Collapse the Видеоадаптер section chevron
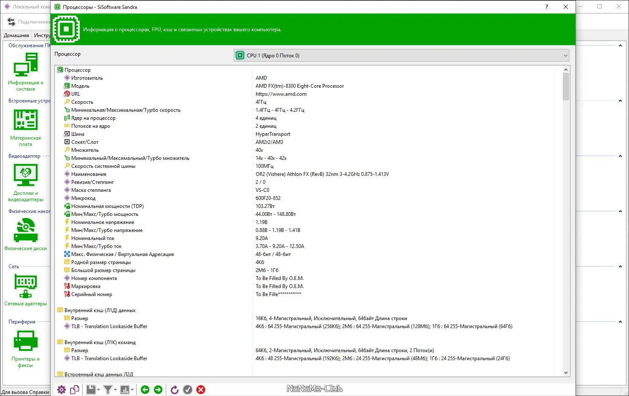 coord(620,156)
